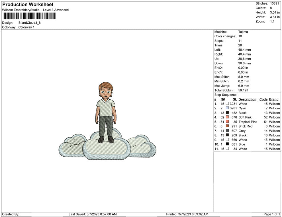Check the White 660 swatch in row 9
282x217 pixels.
(227, 140)
